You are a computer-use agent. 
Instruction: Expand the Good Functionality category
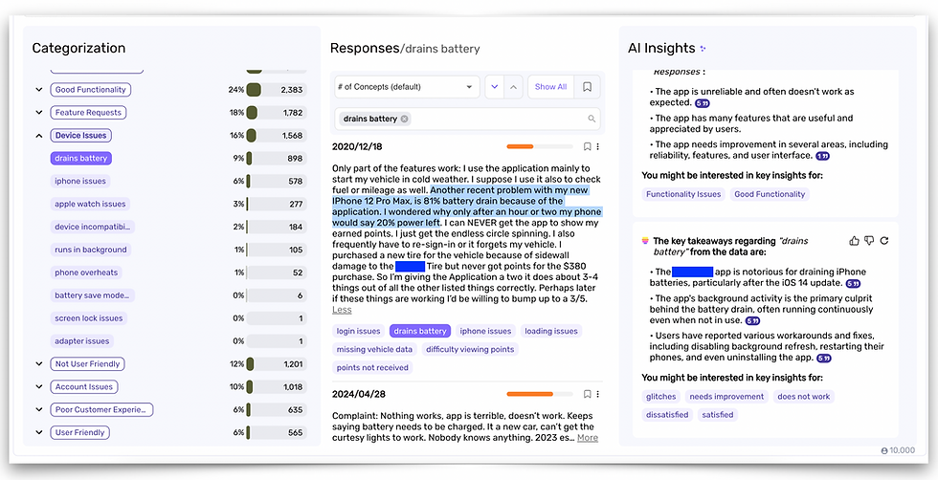click(39, 90)
